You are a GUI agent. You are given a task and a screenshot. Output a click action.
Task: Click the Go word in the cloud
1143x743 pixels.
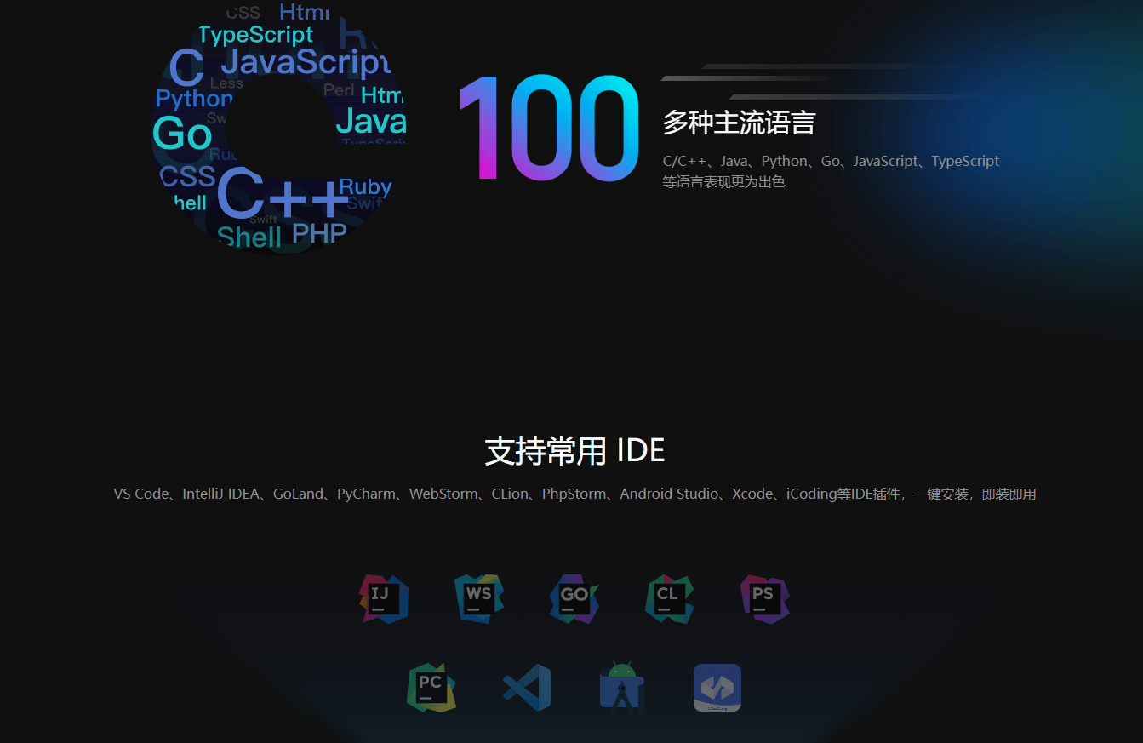click(x=181, y=134)
